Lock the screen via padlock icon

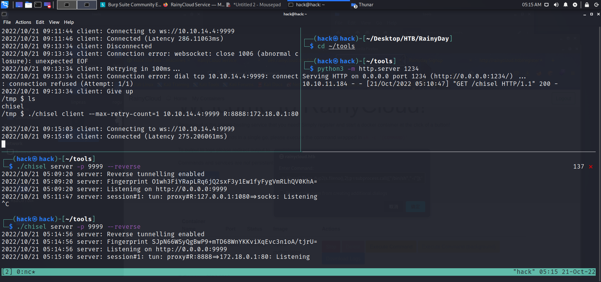[587, 5]
